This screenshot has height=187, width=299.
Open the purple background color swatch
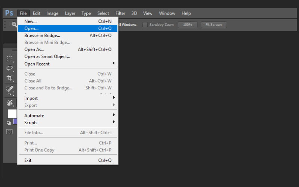pyautogui.click(x=15, y=121)
